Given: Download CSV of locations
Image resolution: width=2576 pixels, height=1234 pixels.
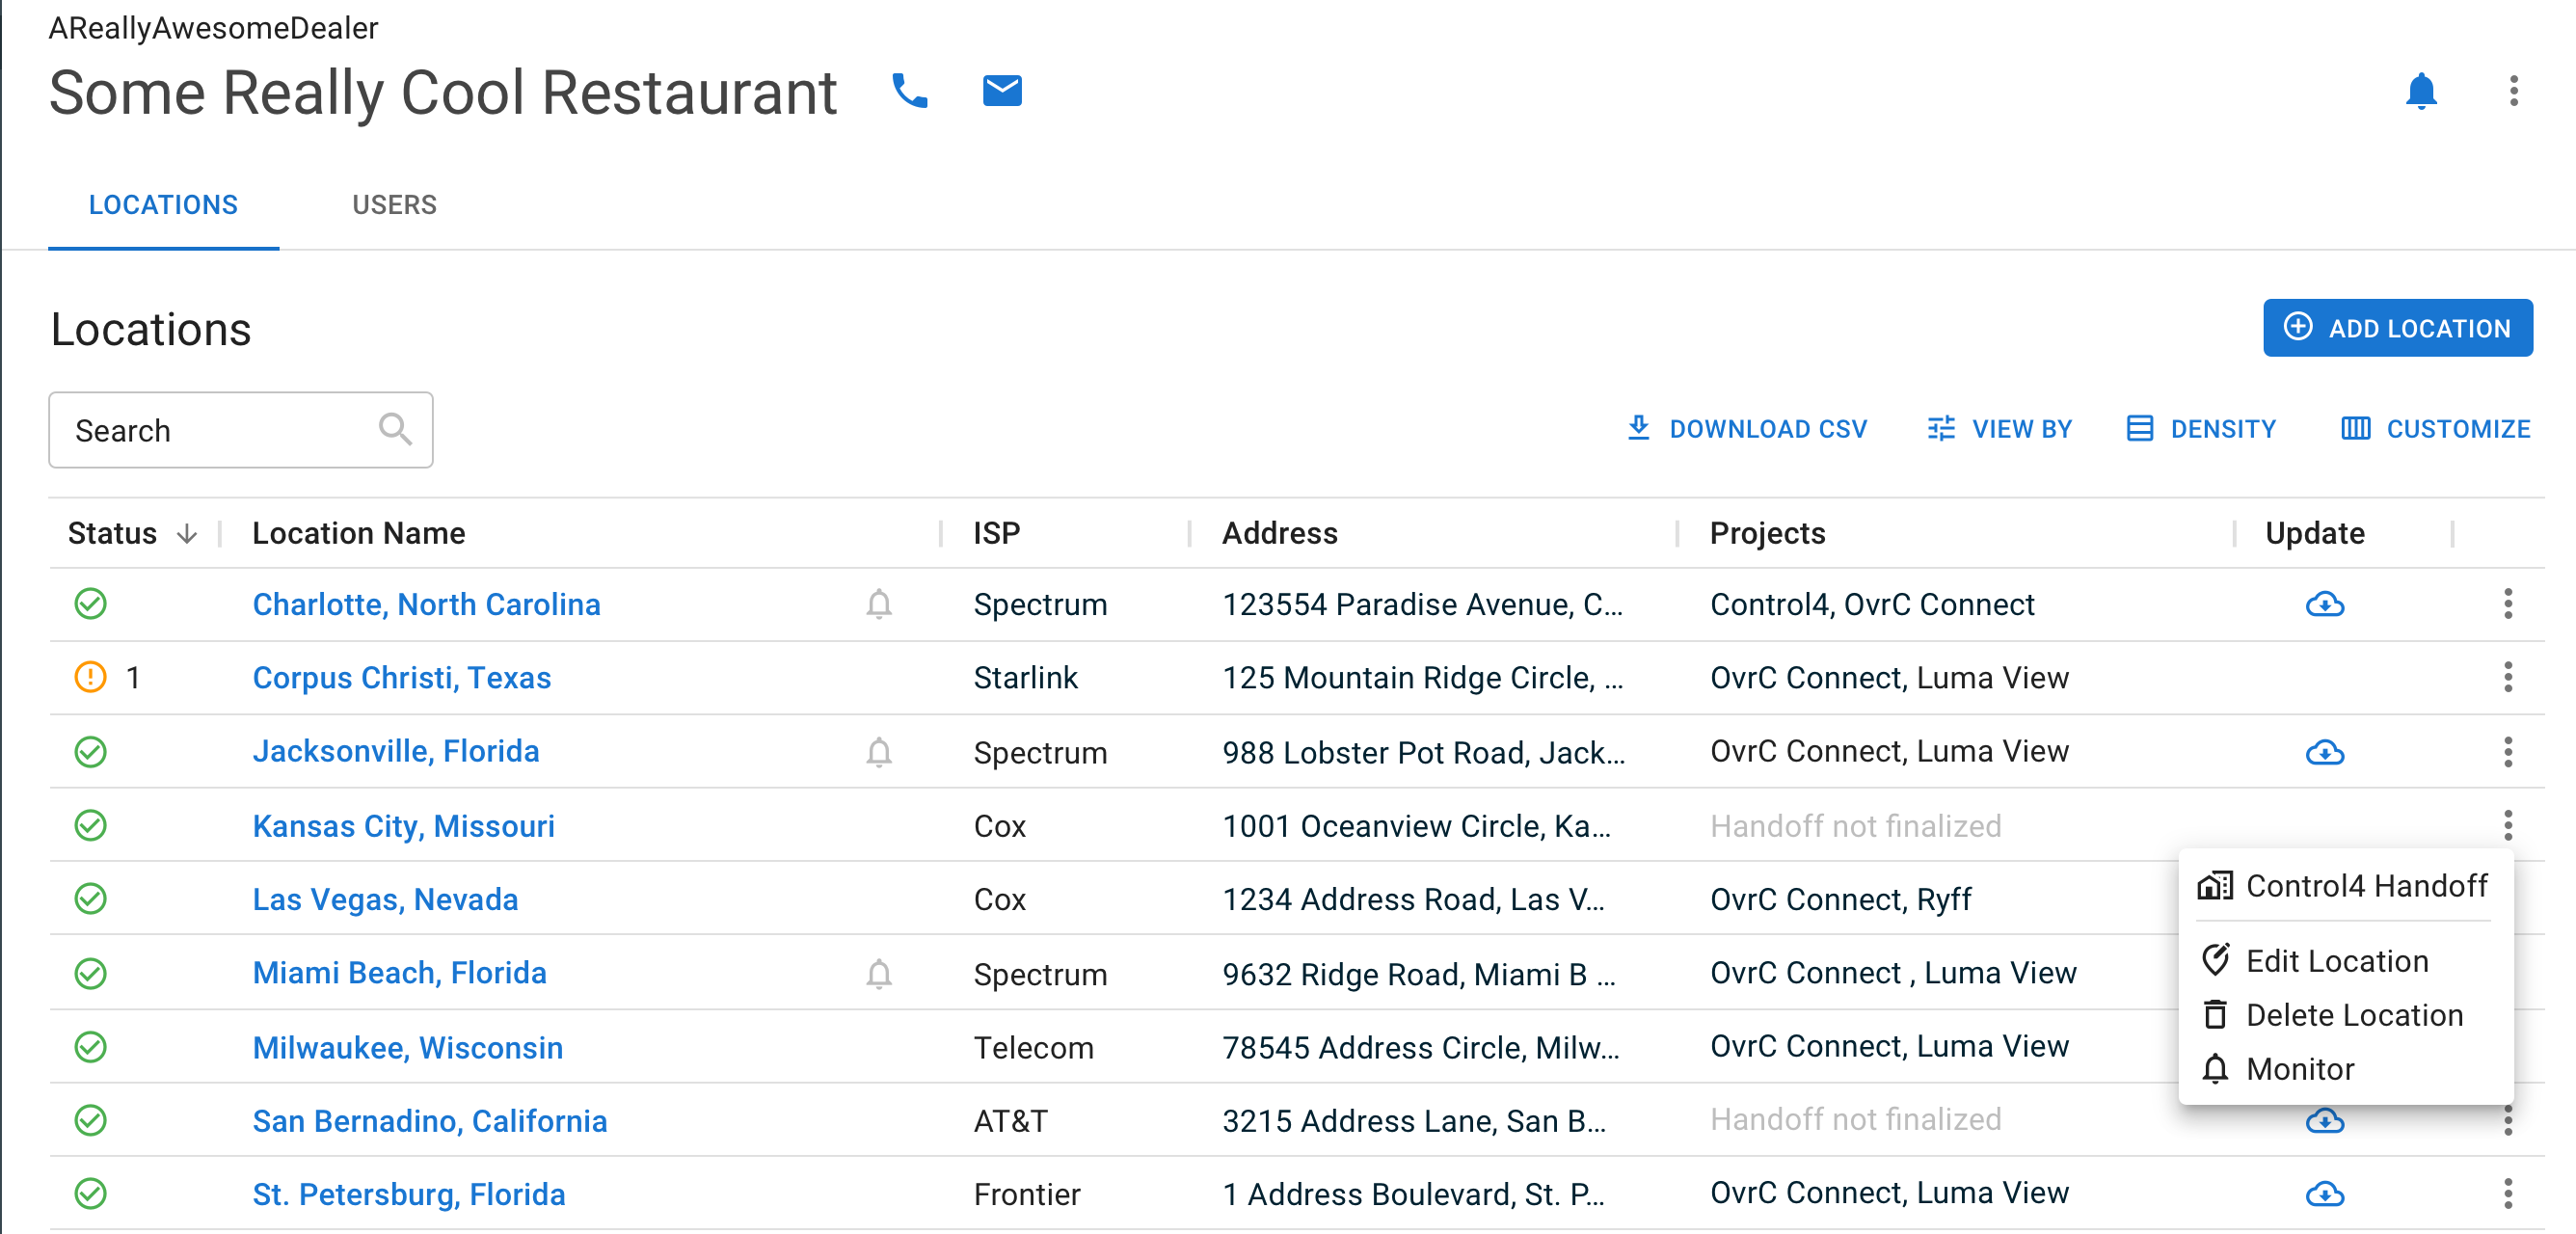Looking at the screenshot, I should click(x=1746, y=429).
